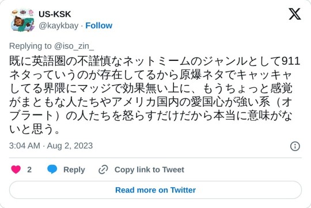The height and width of the screenshot is (208, 311).
Task: Open the @iso_zin_ mention link
Action: [74, 46]
